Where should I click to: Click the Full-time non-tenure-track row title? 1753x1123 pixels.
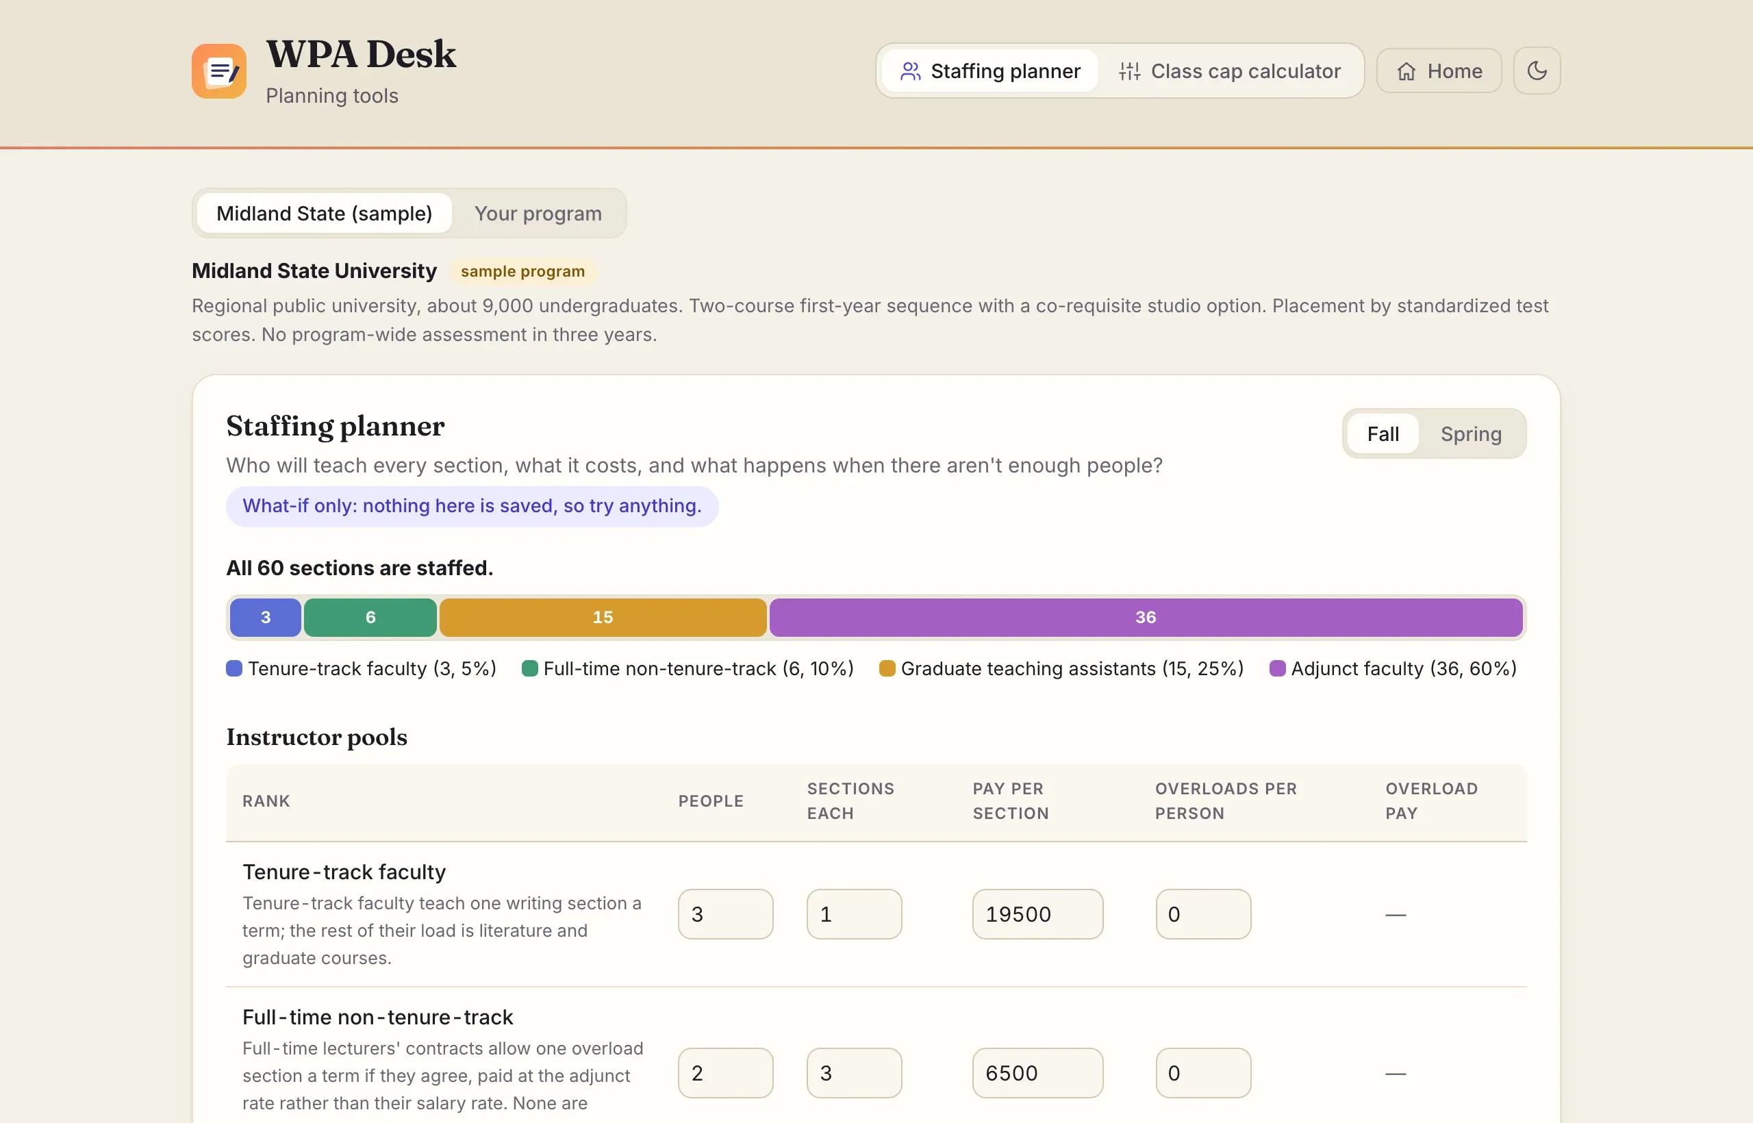[x=378, y=1018]
